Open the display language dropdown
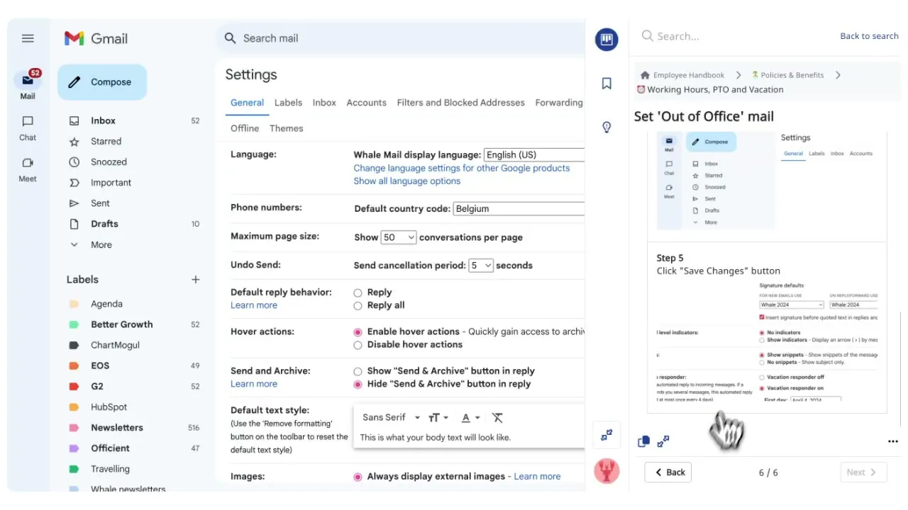Image resolution: width=908 pixels, height=510 pixels. pyautogui.click(x=534, y=155)
